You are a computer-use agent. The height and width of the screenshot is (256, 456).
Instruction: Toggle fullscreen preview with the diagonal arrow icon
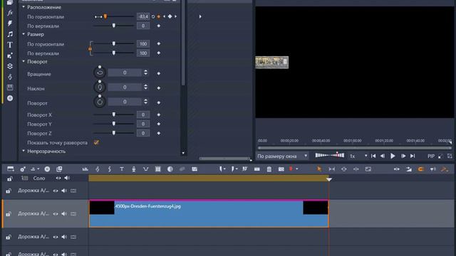[x=440, y=156]
